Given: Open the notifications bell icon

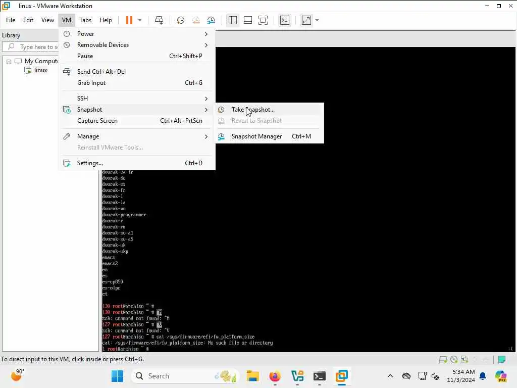Looking at the screenshot, I should tap(483, 376).
